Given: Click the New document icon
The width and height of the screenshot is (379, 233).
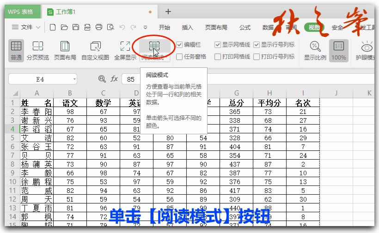Looking at the screenshot, I should [x=52, y=27].
